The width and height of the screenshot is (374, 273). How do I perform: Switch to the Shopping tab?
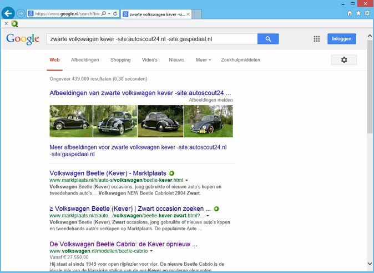(120, 59)
